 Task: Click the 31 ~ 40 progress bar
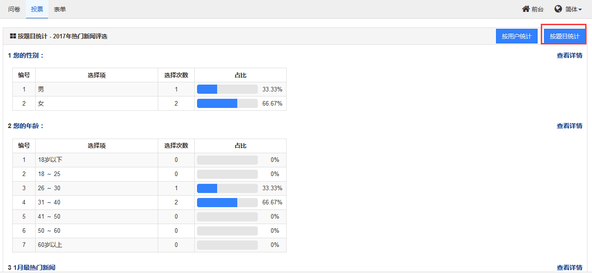click(227, 202)
